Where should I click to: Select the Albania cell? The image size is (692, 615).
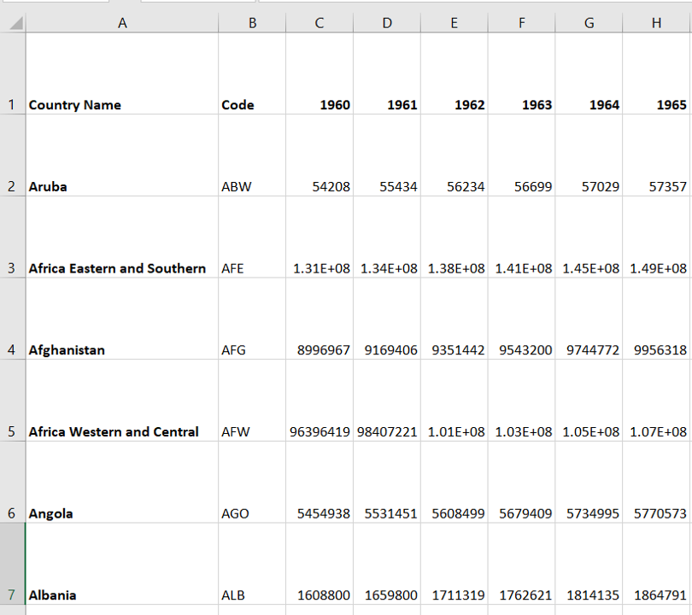pos(122,564)
